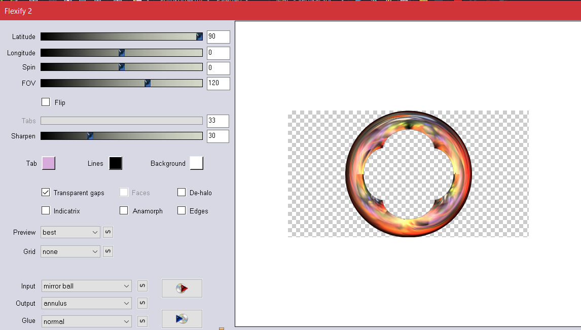Click the S button next to Glue
Screen dimensions: 581x330
[x=142, y=321]
